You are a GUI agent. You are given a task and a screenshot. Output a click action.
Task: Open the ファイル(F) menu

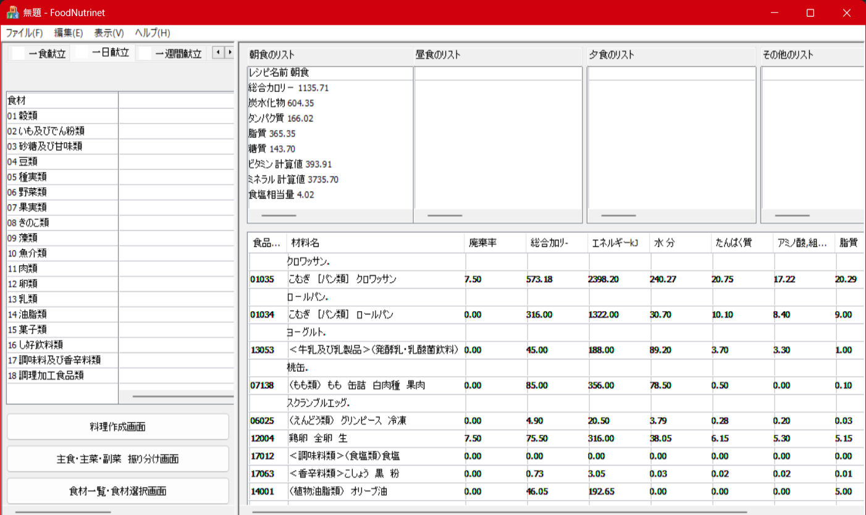(x=24, y=33)
